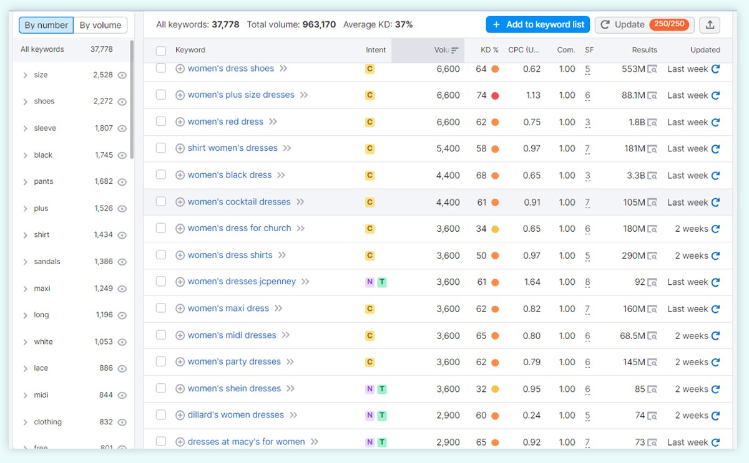
Task: Expand the sandals keyword group
Action: click(25, 262)
